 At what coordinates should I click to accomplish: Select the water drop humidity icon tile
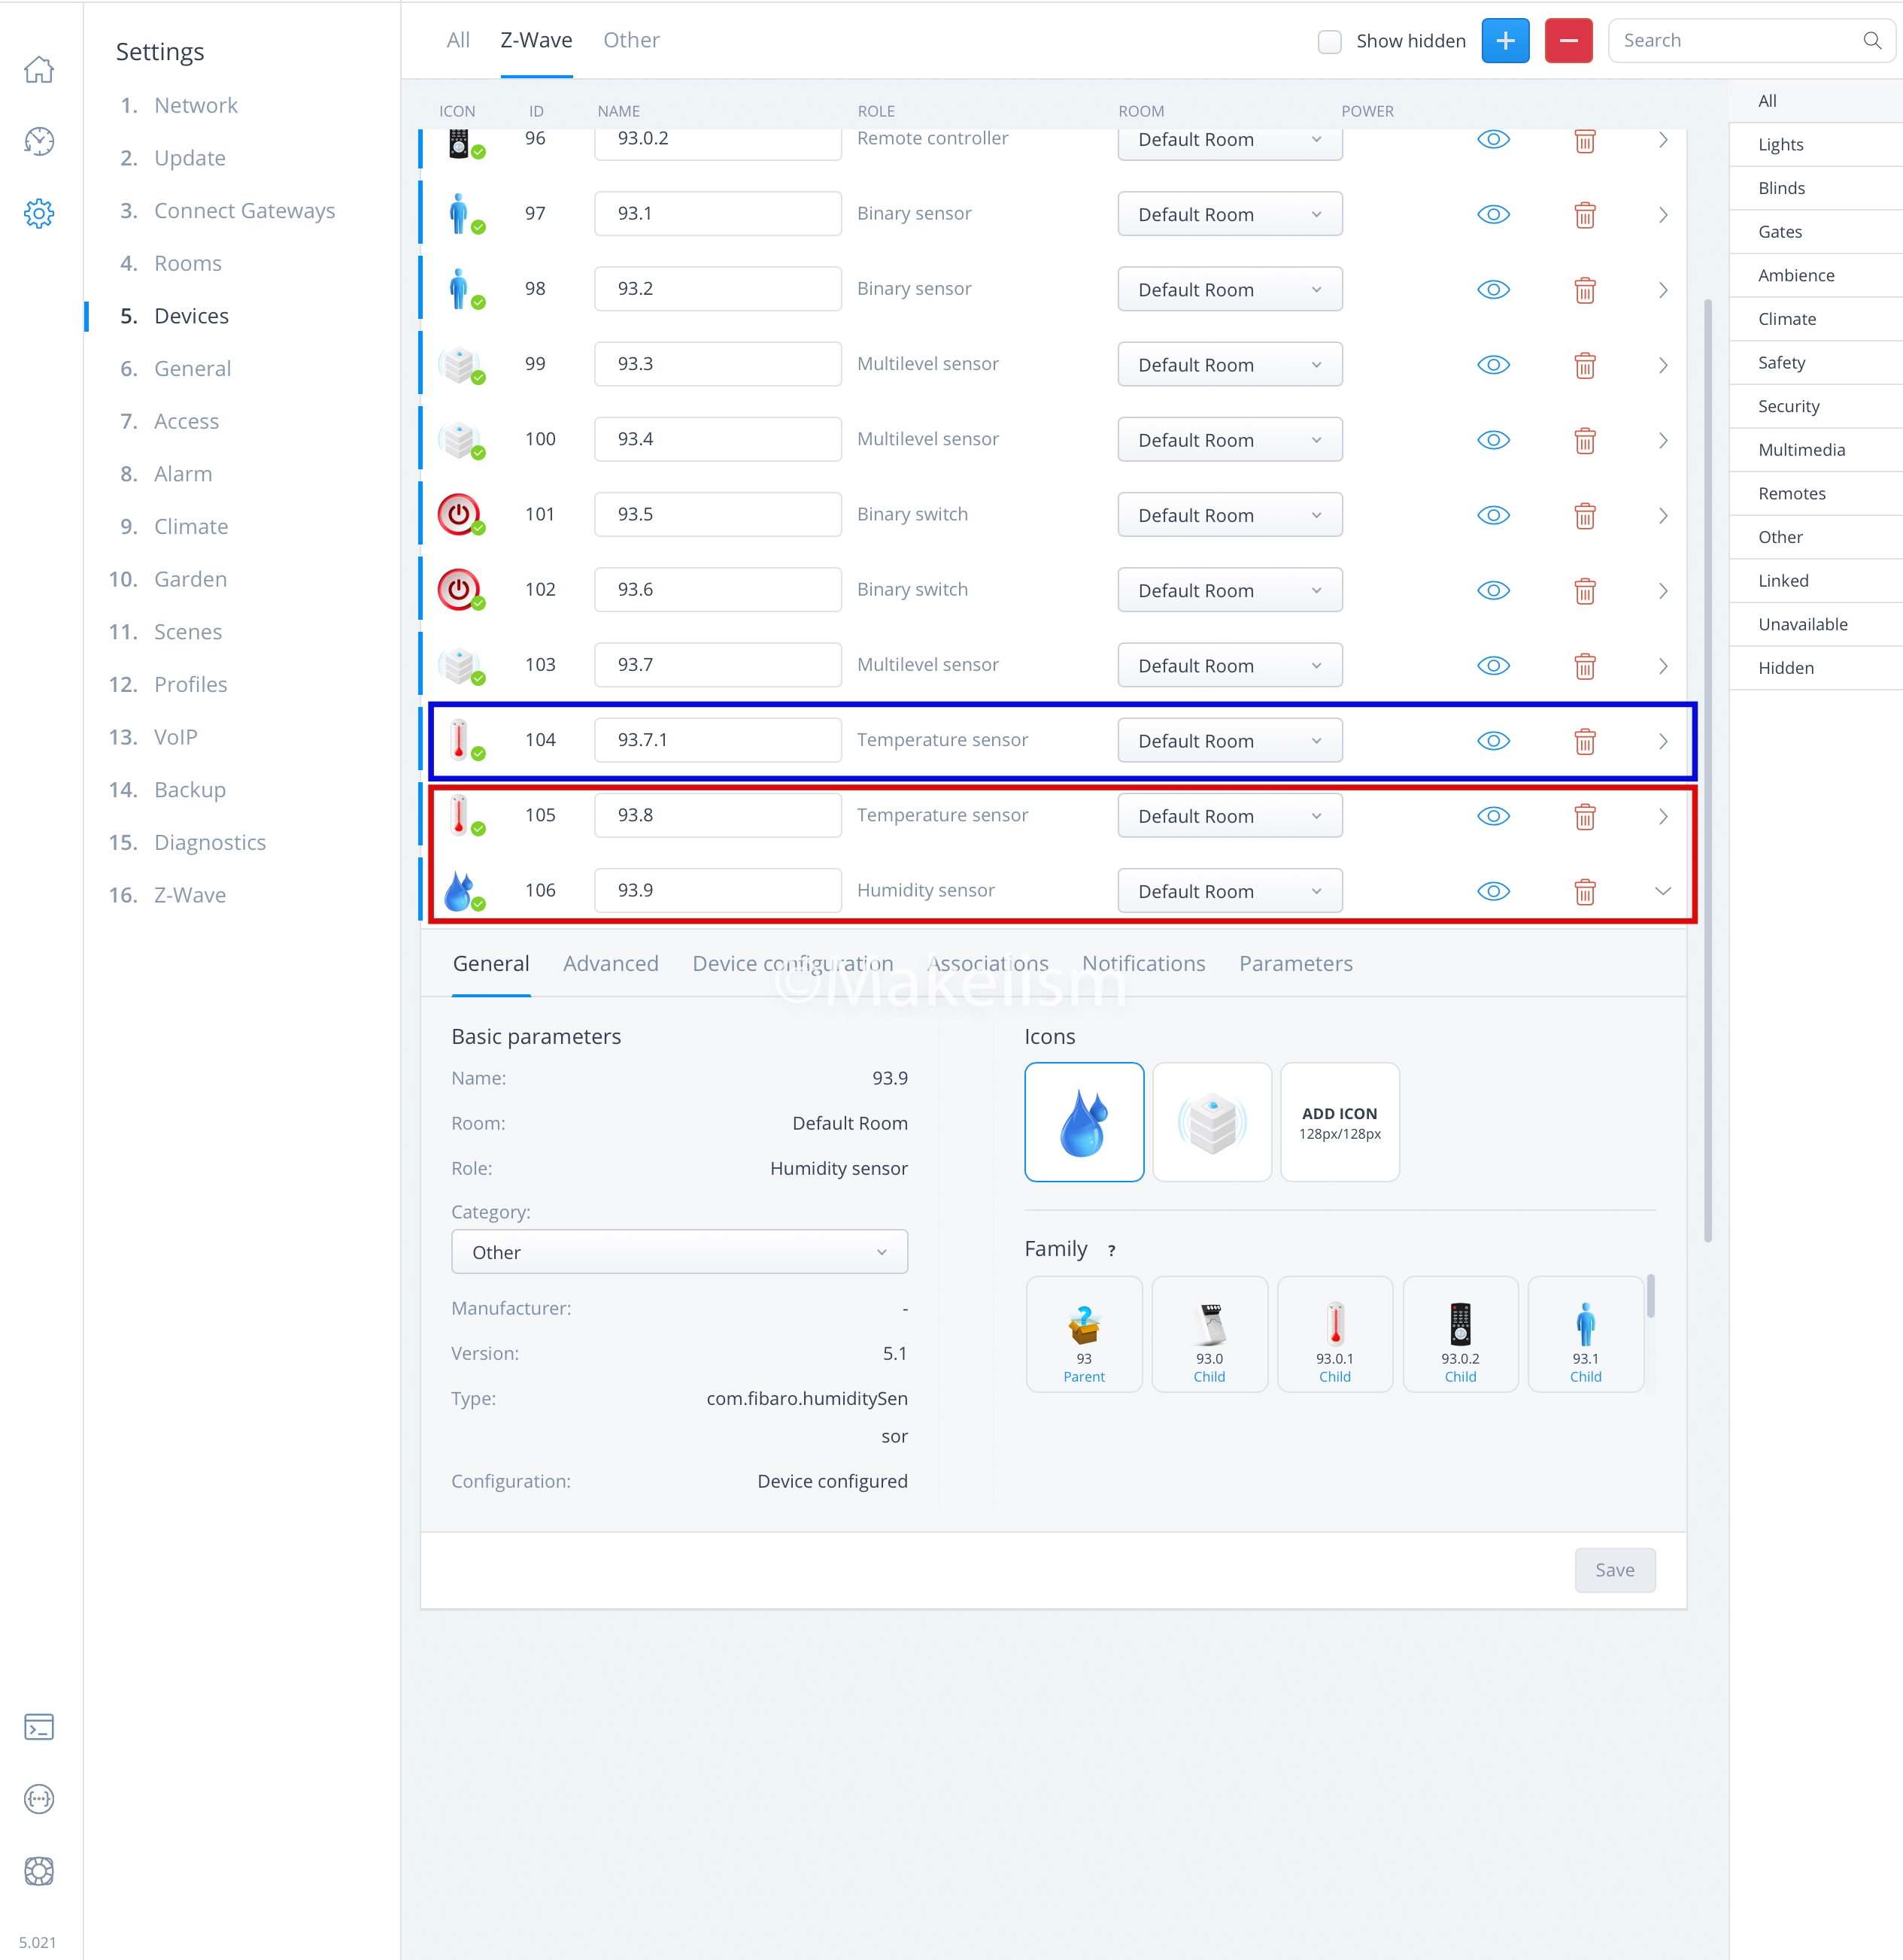(x=1084, y=1122)
